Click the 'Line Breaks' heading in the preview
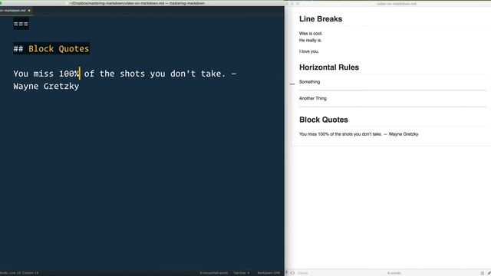The height and width of the screenshot is (276, 491). 321,19
